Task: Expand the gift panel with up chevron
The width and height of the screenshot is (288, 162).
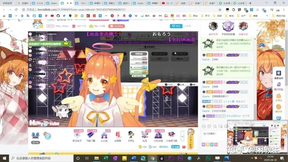Action: pyautogui.click(x=182, y=136)
